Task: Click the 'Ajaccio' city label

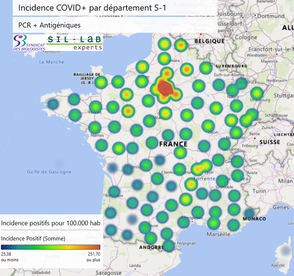Action: point(277,265)
